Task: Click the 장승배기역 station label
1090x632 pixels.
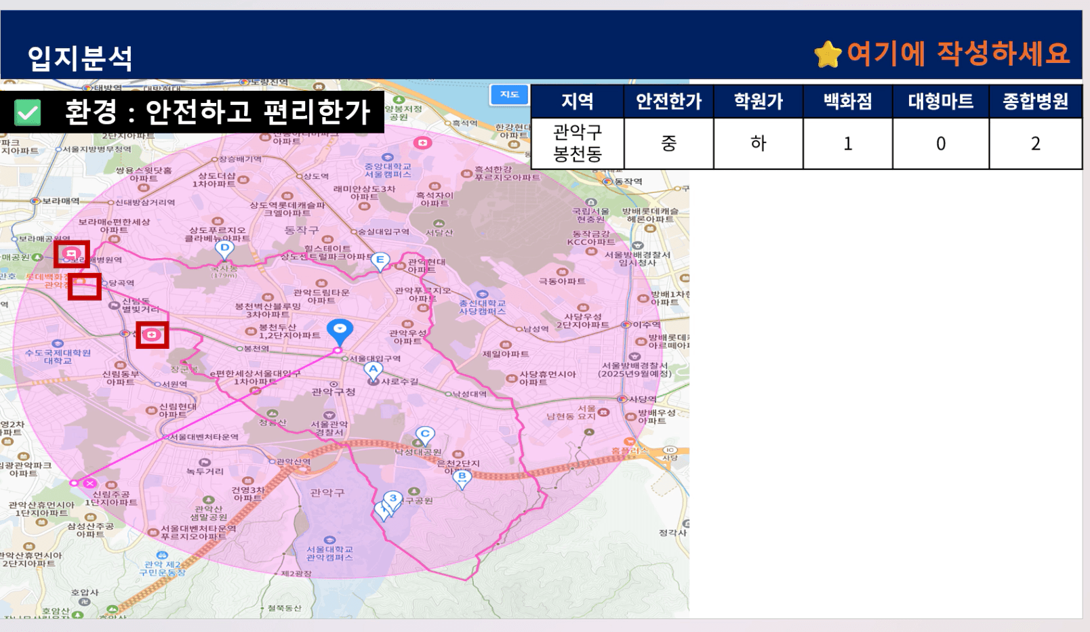Action: point(240,159)
